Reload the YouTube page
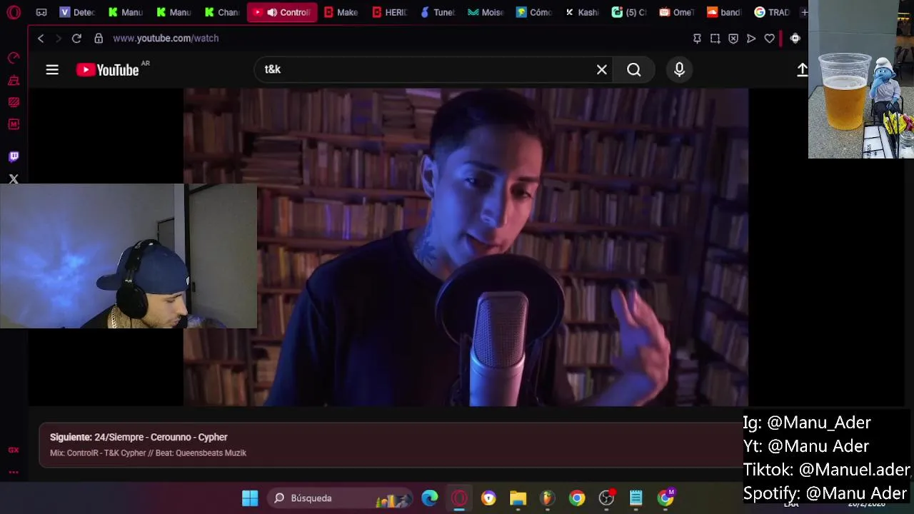The height and width of the screenshot is (514, 914). 76,39
